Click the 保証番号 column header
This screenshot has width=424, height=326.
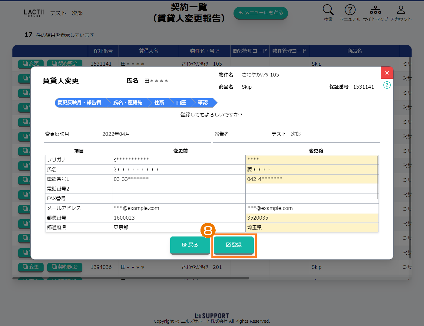103,51
